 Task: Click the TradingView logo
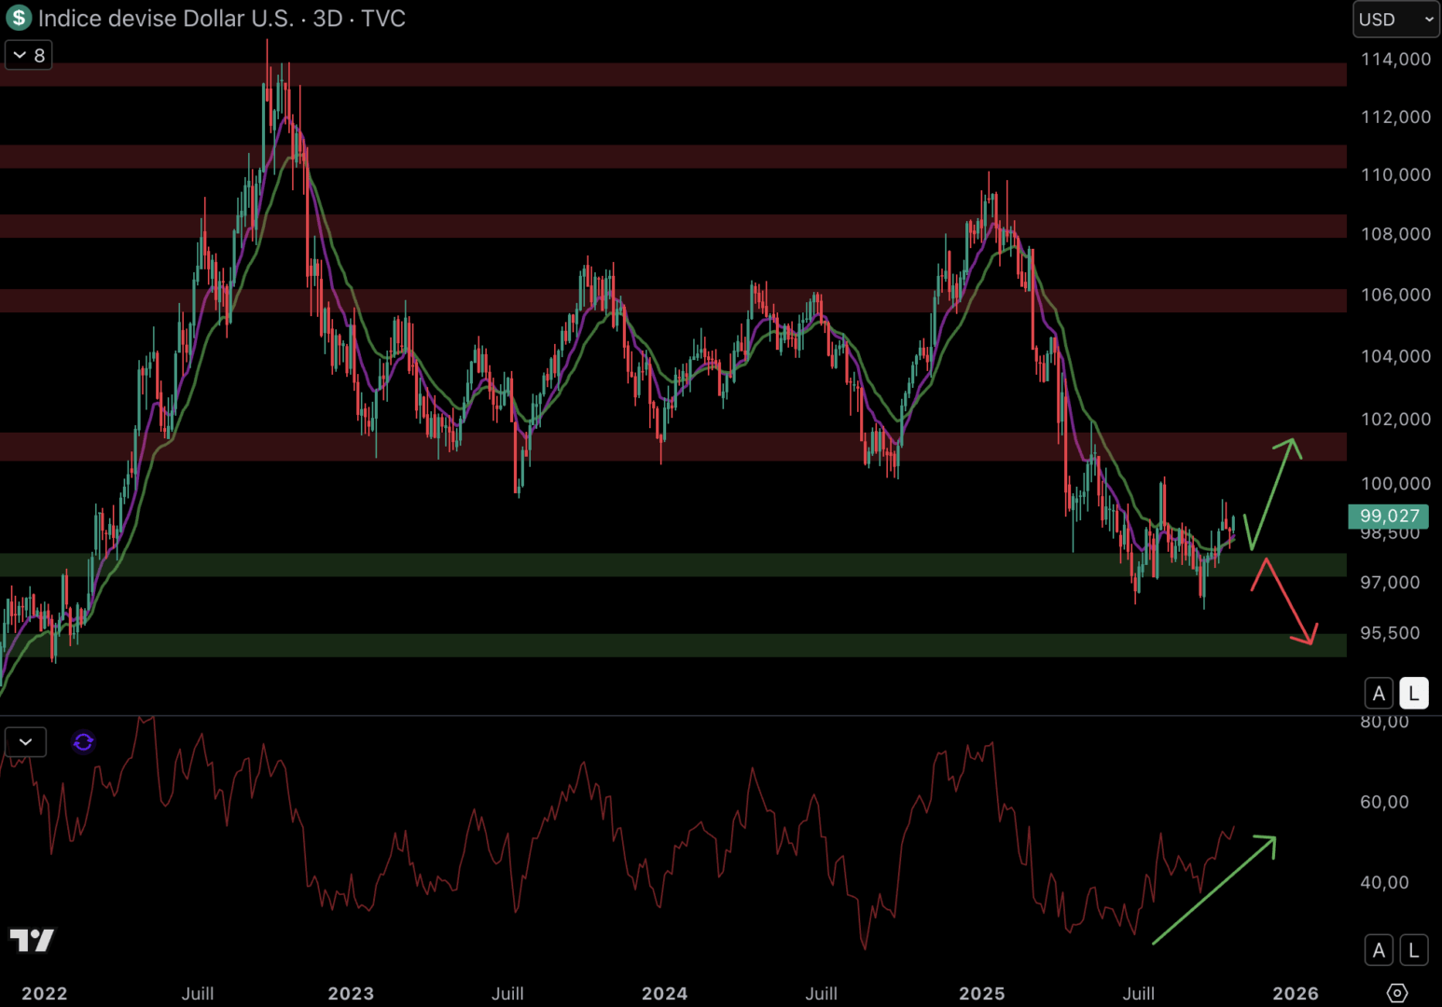coord(32,940)
